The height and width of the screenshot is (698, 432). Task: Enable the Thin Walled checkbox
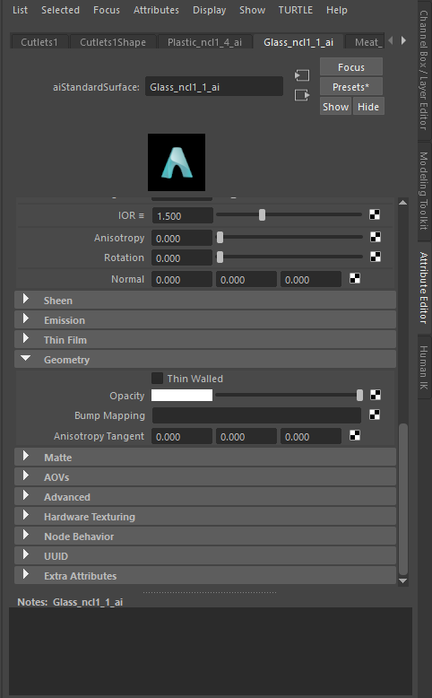157,379
